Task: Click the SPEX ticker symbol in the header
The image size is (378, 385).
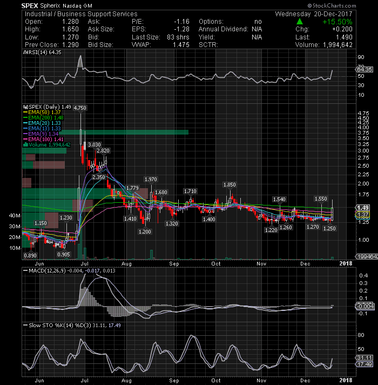Action: (29, 5)
